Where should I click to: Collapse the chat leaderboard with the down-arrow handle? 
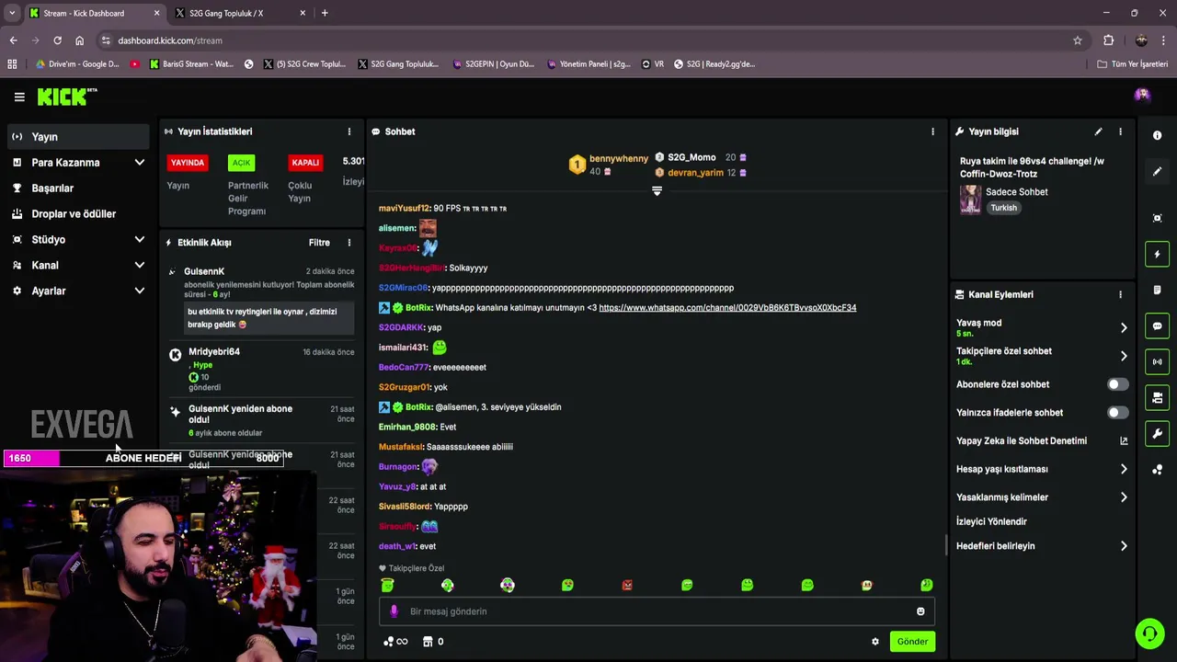tap(657, 191)
